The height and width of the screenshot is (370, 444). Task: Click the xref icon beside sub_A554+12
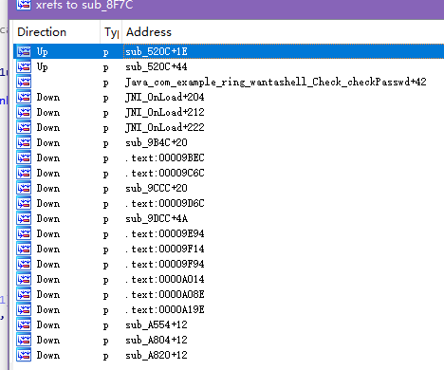tap(24, 324)
